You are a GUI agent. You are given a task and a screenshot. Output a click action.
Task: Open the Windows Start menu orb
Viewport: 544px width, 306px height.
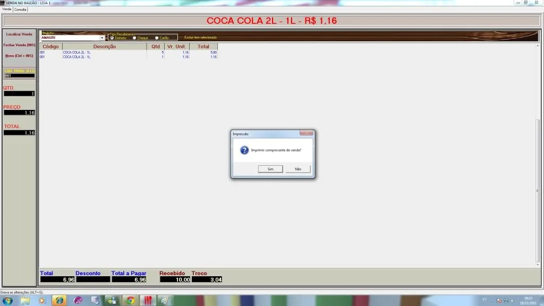[7, 301]
